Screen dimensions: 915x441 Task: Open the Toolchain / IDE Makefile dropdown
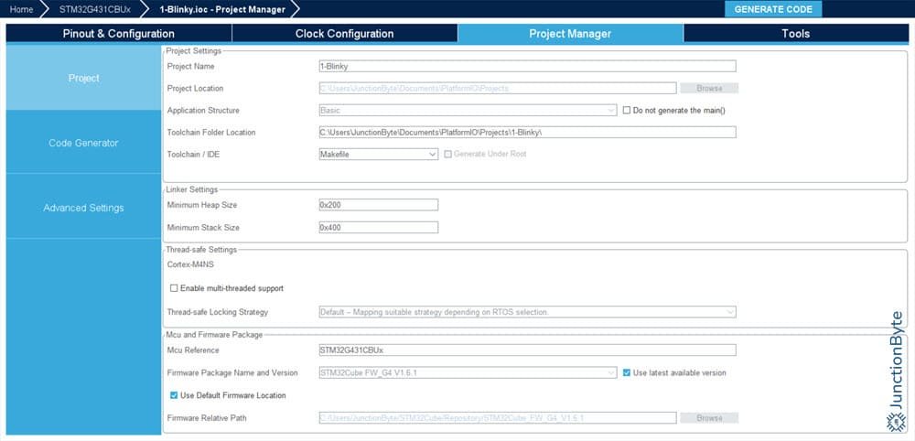(x=378, y=154)
